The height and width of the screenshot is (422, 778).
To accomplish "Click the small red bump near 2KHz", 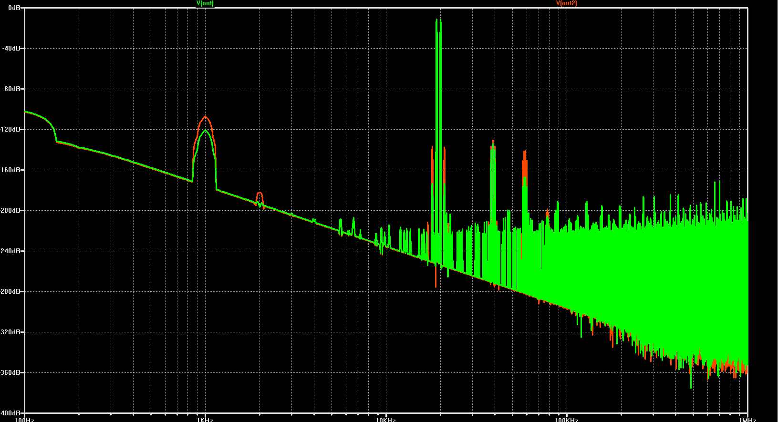I will click(x=259, y=193).
